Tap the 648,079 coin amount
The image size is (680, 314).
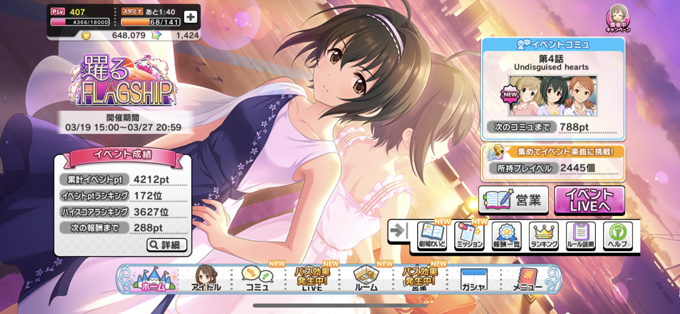pos(129,35)
